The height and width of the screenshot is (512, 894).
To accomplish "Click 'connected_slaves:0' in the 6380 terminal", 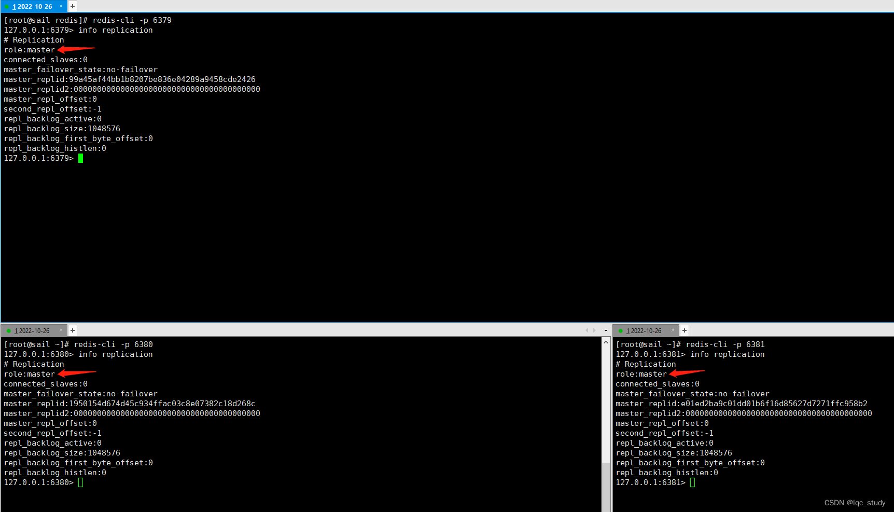I will [x=46, y=384].
